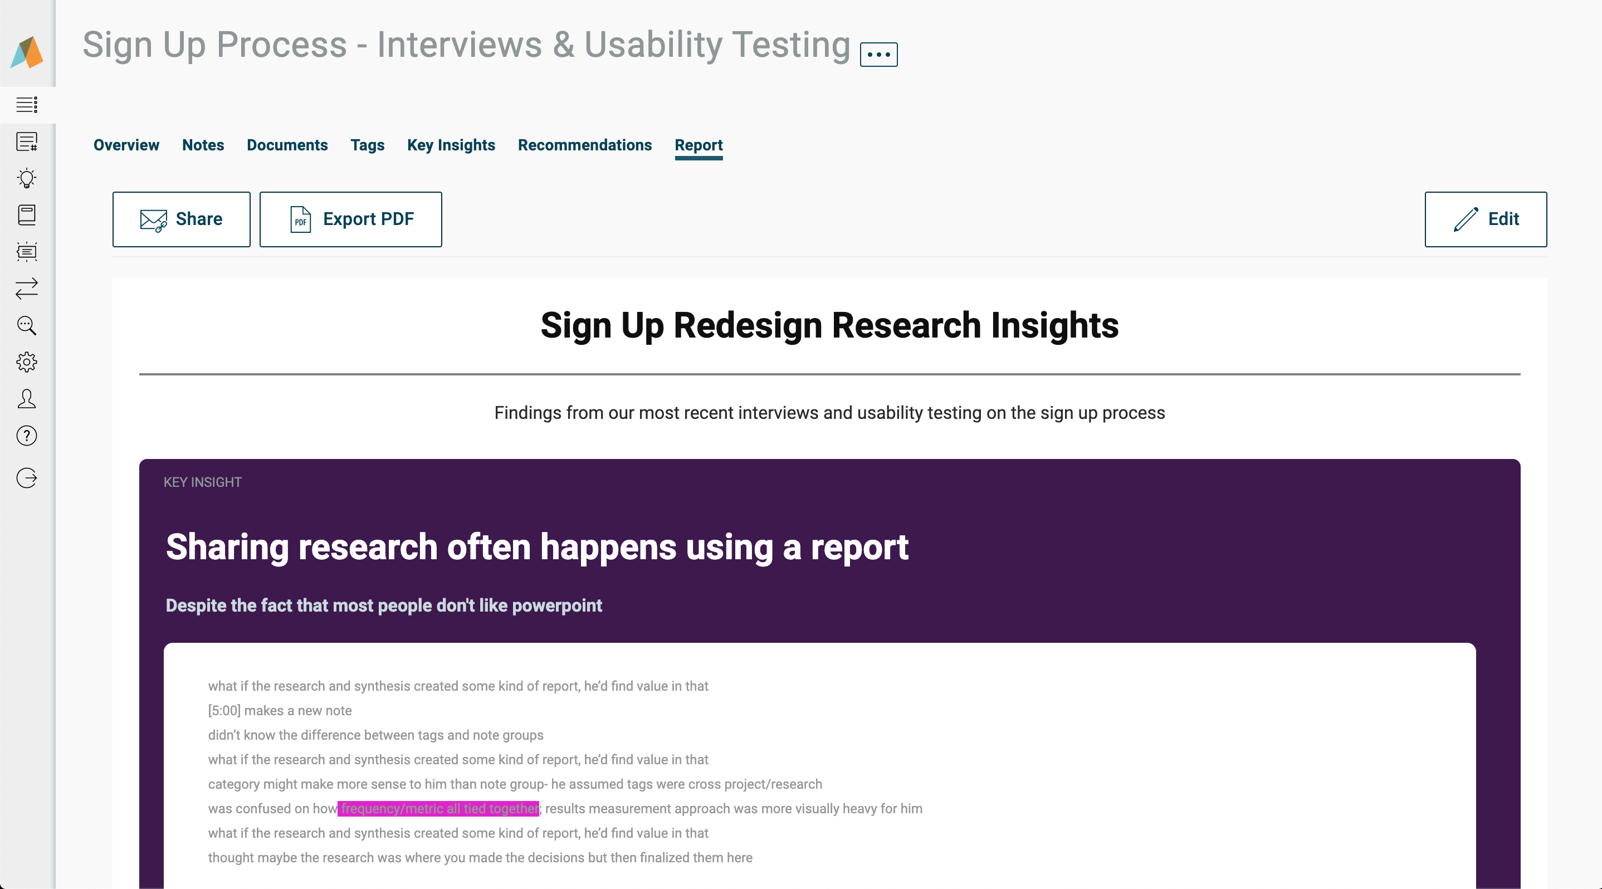Switch to the Key Insights tab
The width and height of the screenshot is (1602, 889).
[451, 145]
